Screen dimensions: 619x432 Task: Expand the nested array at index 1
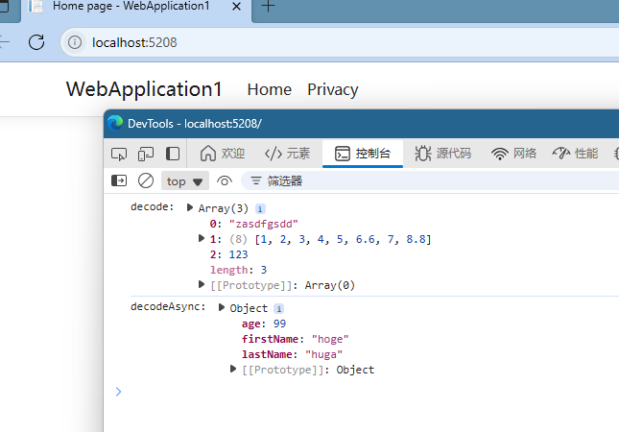202,239
